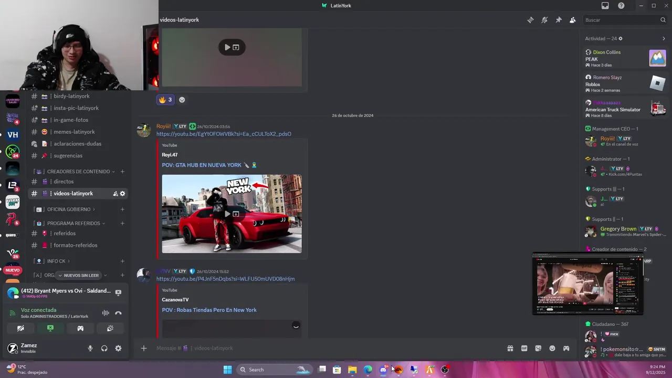Image resolution: width=672 pixels, height=378 pixels.
Task: Add channel to INFO CK category
Action: pyautogui.click(x=122, y=261)
